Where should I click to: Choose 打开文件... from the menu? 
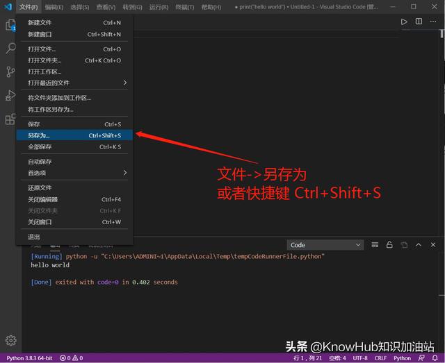pyautogui.click(x=74, y=49)
